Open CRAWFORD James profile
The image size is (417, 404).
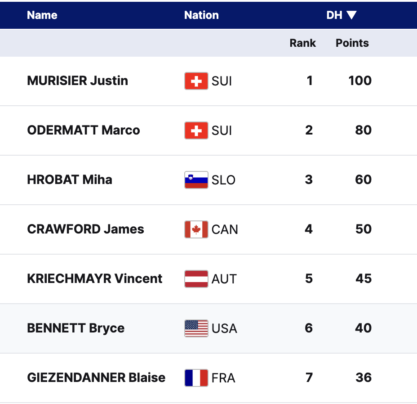point(86,229)
